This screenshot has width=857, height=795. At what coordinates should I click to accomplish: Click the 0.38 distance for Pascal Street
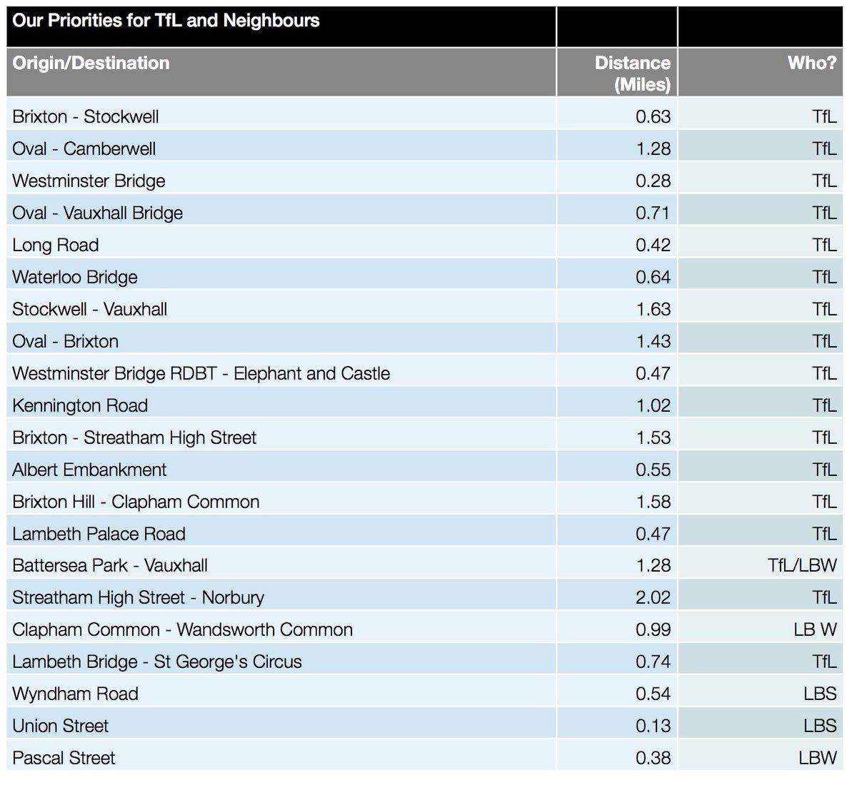pos(653,758)
